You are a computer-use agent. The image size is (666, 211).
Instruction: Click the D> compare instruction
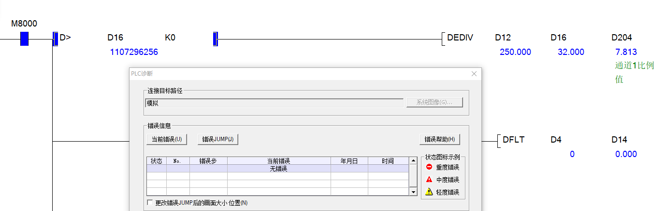(x=65, y=38)
